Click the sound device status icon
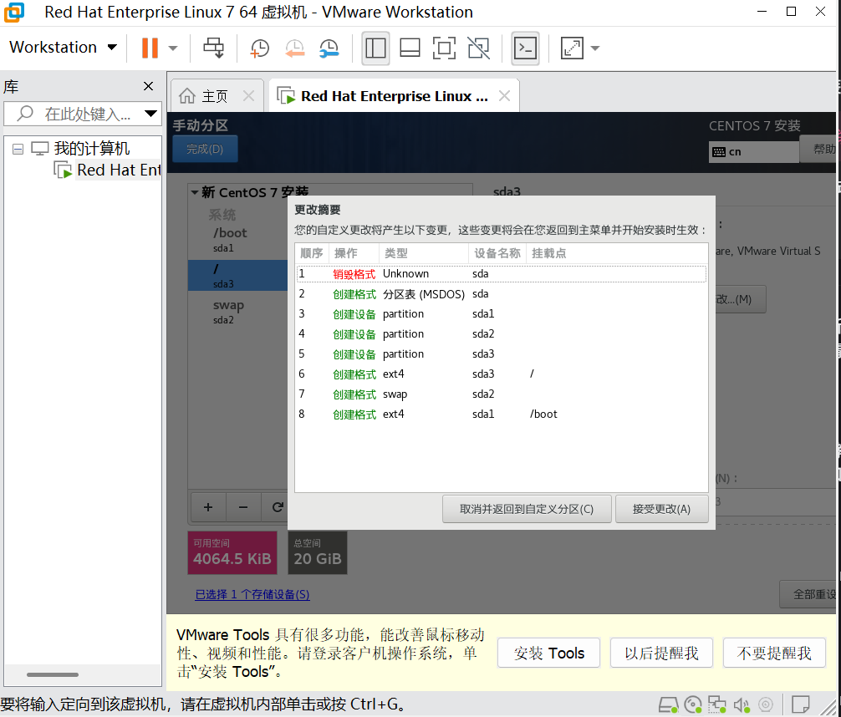Viewport: 841px width, 717px height. [742, 704]
